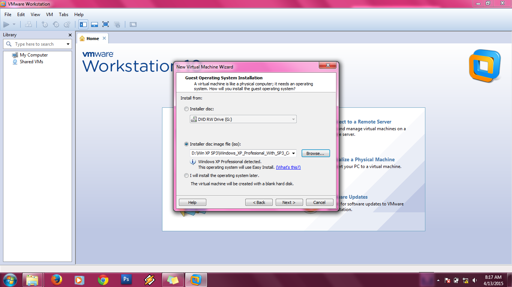Screen dimensions: 512x287
Task: Click the console view icon at toolbar end
Action: pos(133,24)
